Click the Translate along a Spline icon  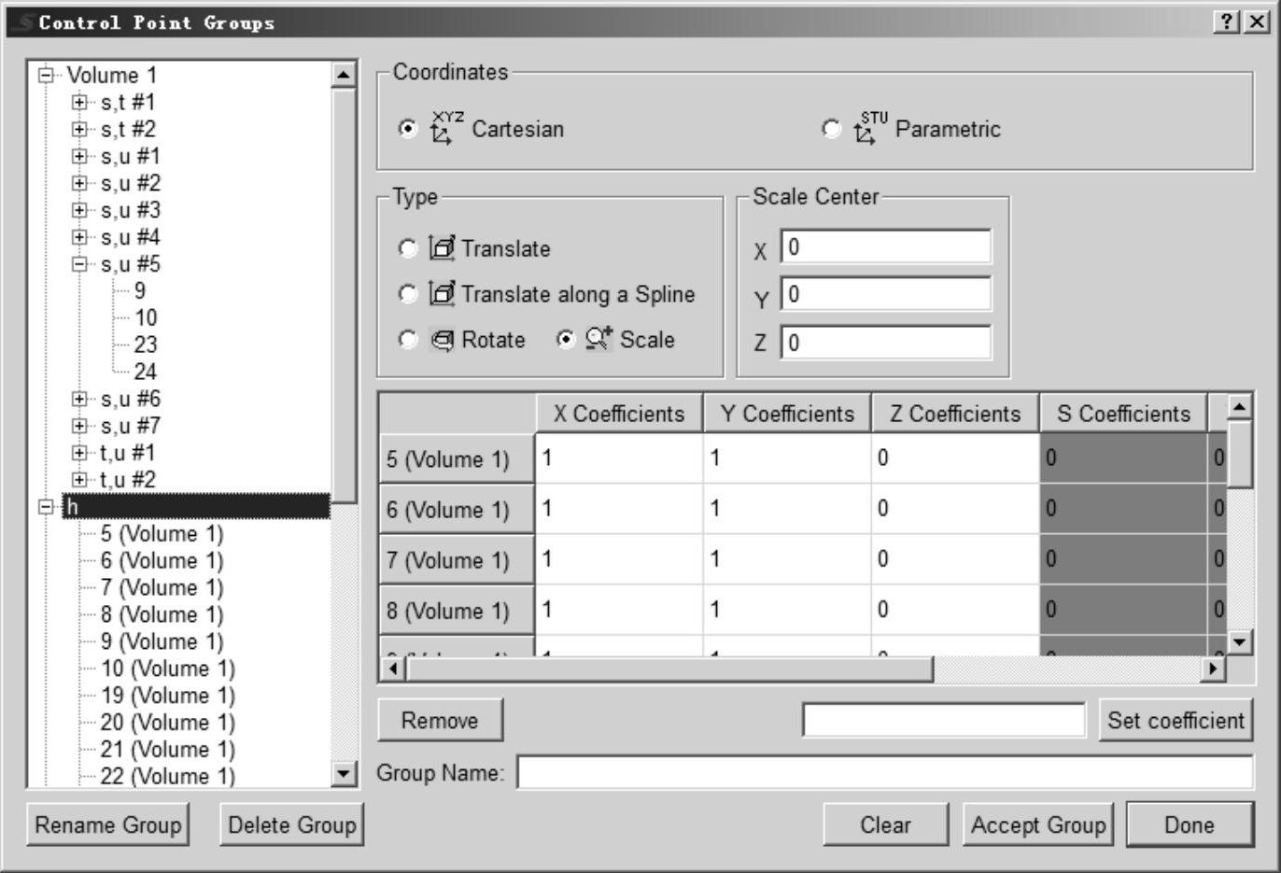tap(442, 293)
